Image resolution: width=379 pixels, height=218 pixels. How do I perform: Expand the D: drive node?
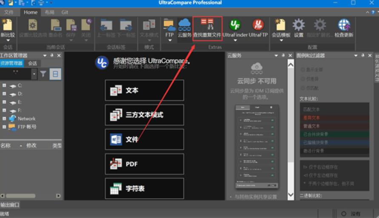[4, 93]
